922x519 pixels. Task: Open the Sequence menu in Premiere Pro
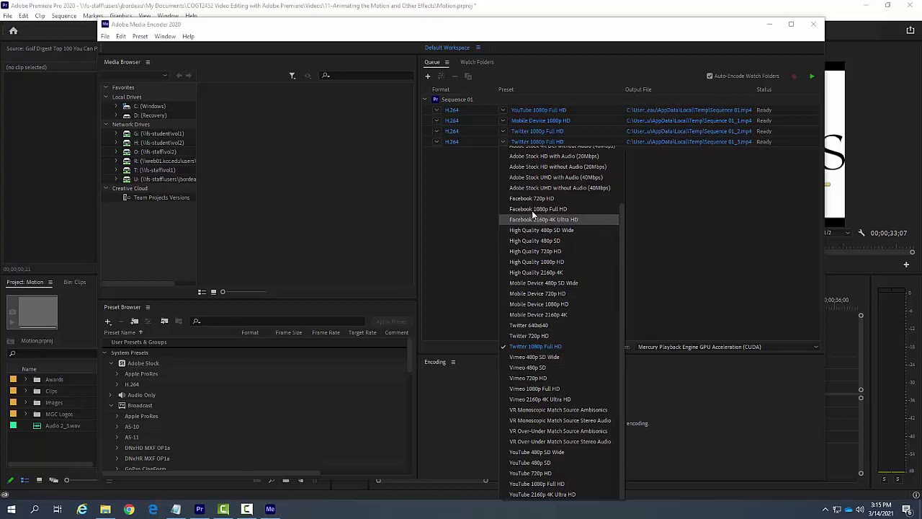point(63,16)
